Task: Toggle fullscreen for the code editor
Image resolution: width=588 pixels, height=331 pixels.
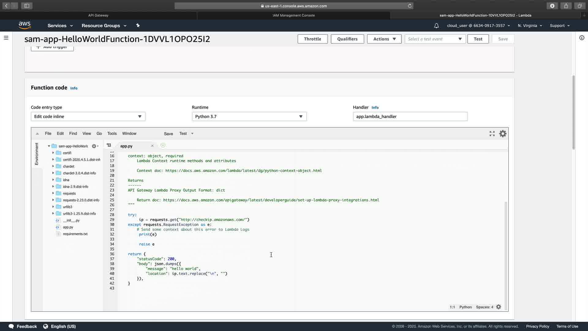Action: [492, 134]
